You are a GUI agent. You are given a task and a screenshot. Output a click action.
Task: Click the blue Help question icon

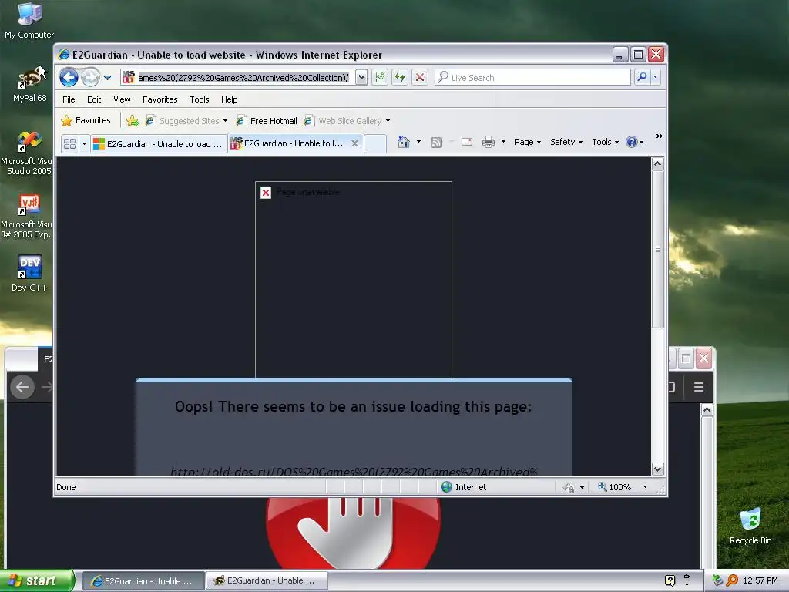632,142
